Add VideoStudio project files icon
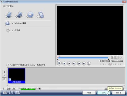The height and width of the screenshot is (96, 127). [19, 15]
